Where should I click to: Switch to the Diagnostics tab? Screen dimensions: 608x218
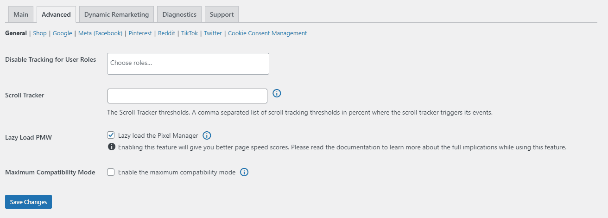click(x=179, y=14)
